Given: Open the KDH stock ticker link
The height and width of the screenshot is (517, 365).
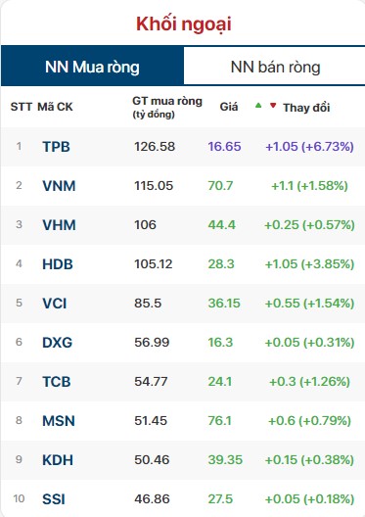Looking at the screenshot, I should (x=58, y=460).
